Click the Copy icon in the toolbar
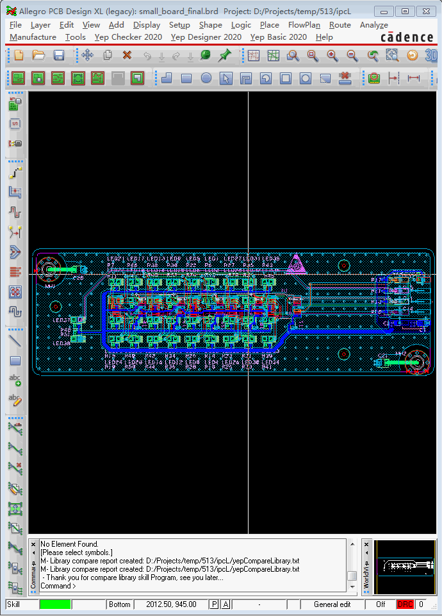Screen dimensions: 442x616 tap(108, 55)
